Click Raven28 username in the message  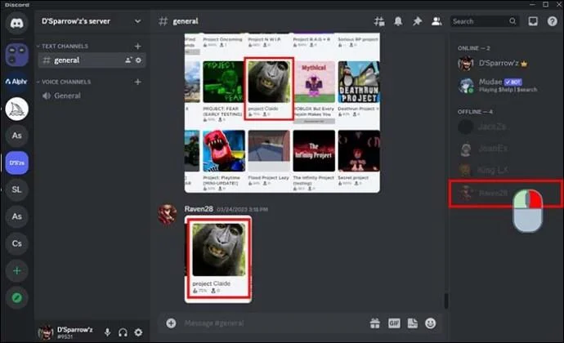tap(199, 209)
